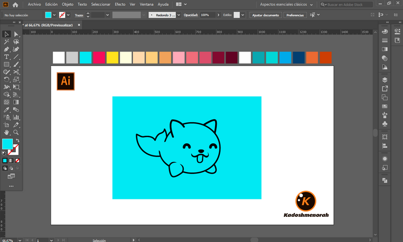Open the Efecto menu
403x242 pixels.
pos(120,4)
